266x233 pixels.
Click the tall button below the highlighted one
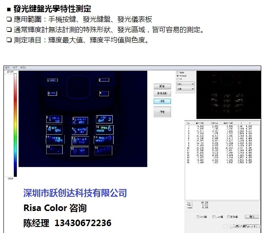162,112
